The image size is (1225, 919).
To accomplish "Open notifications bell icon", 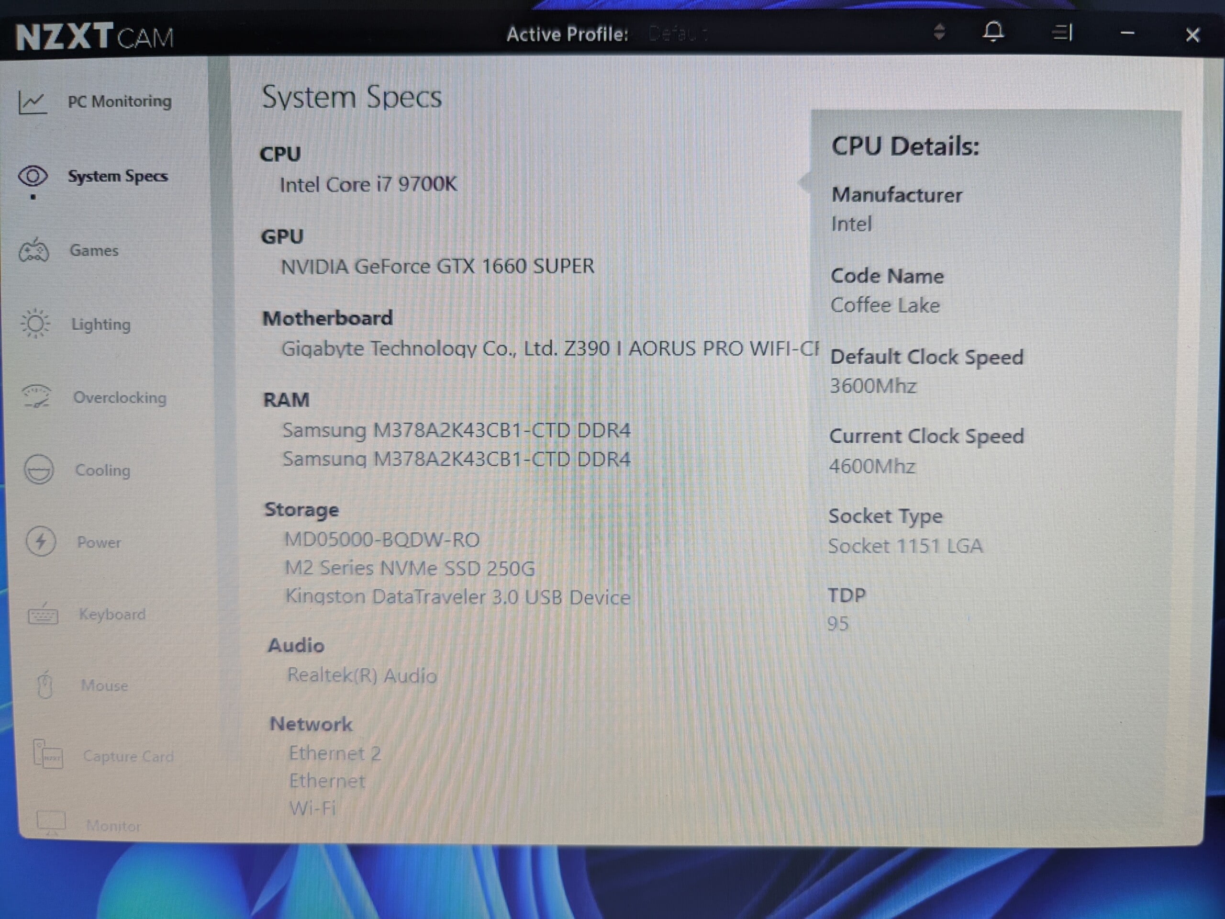I will point(993,32).
